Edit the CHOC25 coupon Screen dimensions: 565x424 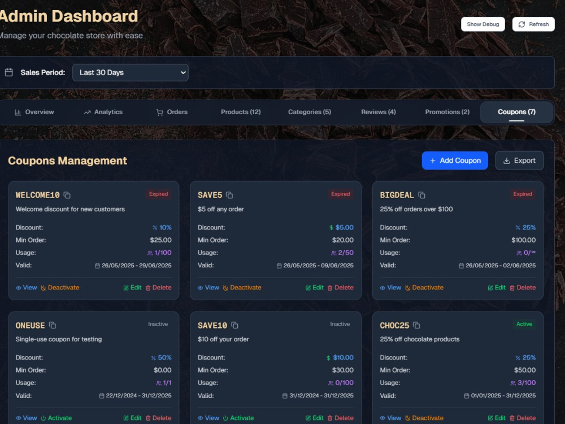[x=497, y=418]
